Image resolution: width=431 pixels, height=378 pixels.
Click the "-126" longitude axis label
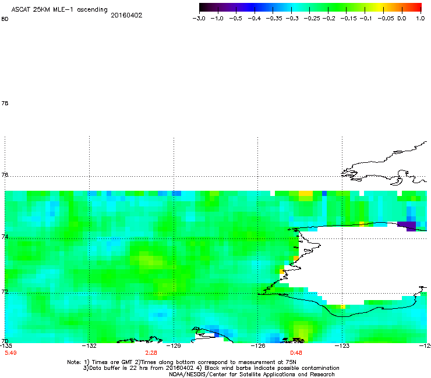(x=258, y=345)
